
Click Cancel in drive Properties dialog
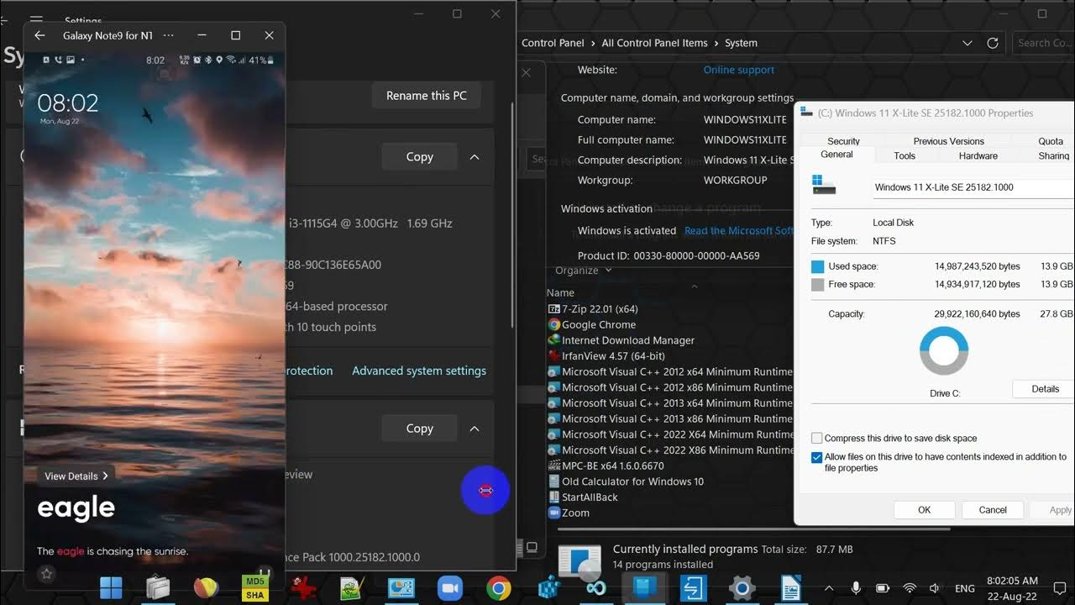(993, 510)
